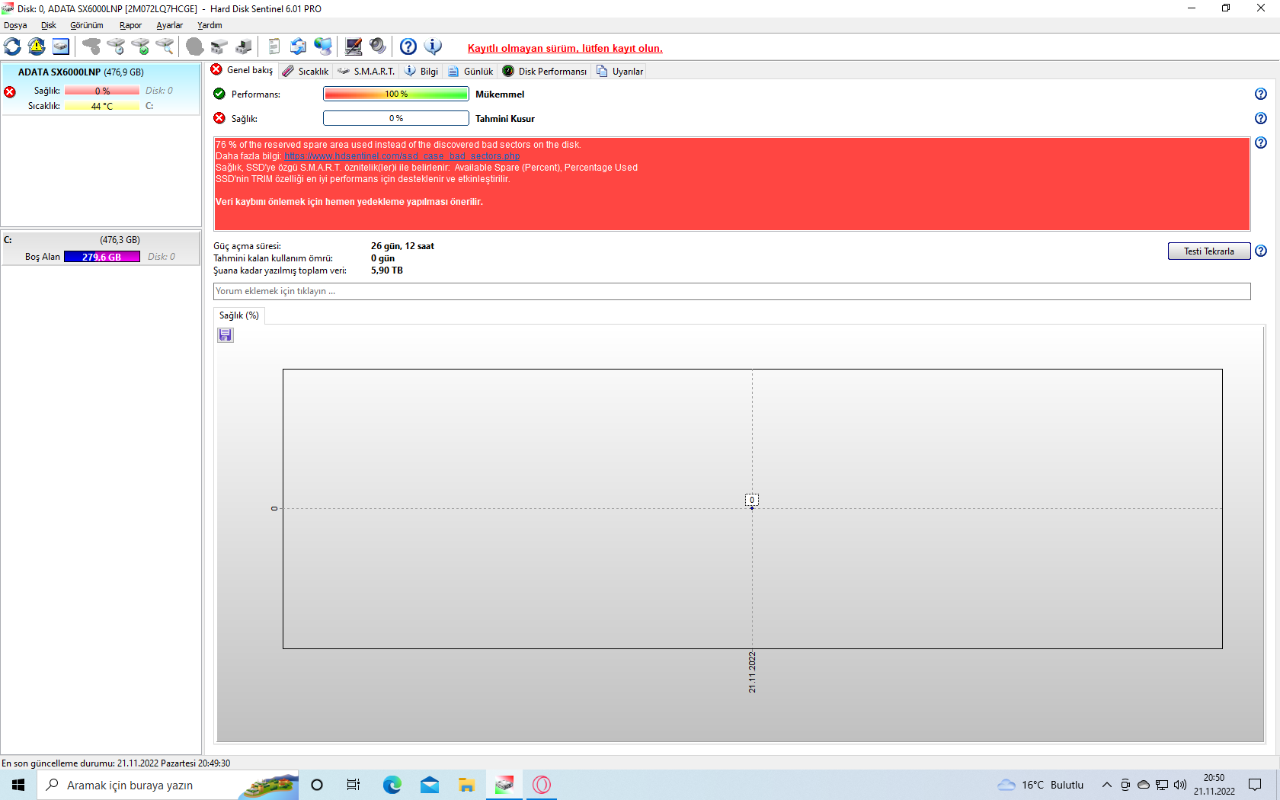This screenshot has height=800, width=1280.
Task: Click the tower computer toolbar icon
Action: click(x=244, y=46)
